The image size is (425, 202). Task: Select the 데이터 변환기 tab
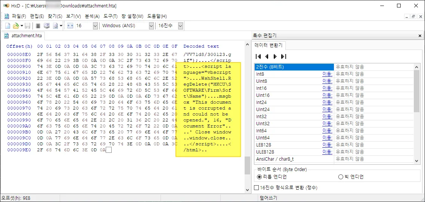coord(269,45)
